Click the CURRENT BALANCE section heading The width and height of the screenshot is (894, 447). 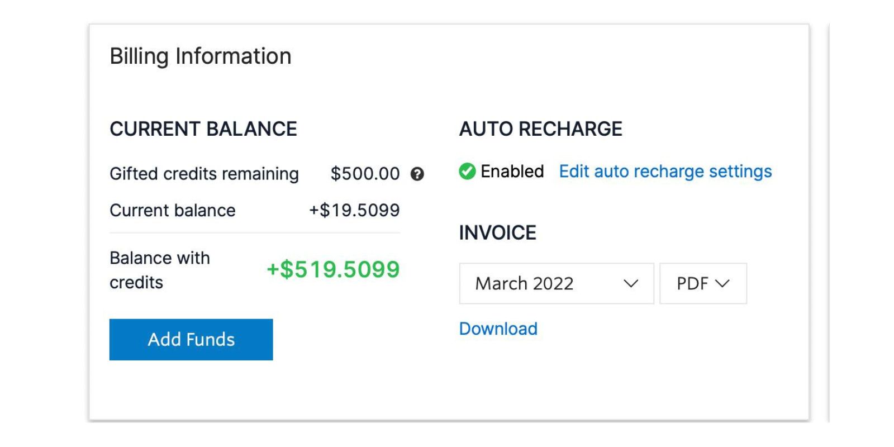[x=203, y=129]
